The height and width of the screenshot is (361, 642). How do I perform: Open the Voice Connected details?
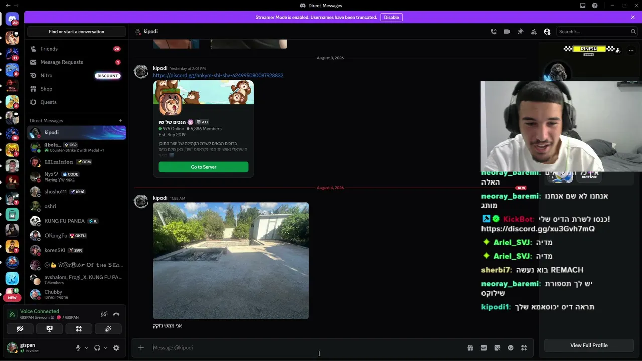[x=40, y=311]
